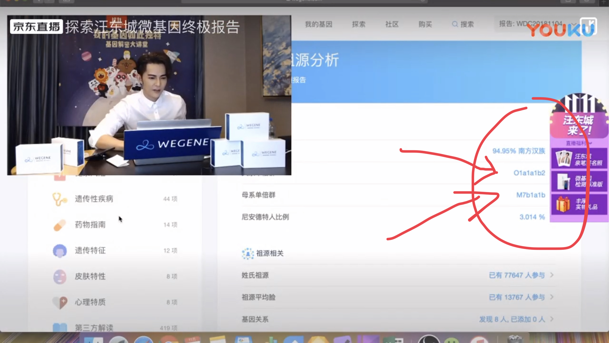Click the face icon for 遗传特征
The height and width of the screenshot is (343, 609).
pyautogui.click(x=60, y=251)
